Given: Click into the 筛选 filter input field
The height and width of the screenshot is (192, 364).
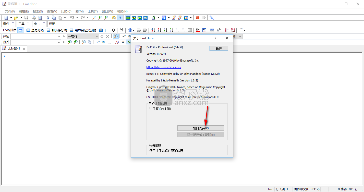Looking at the screenshot, I should point(35,37).
